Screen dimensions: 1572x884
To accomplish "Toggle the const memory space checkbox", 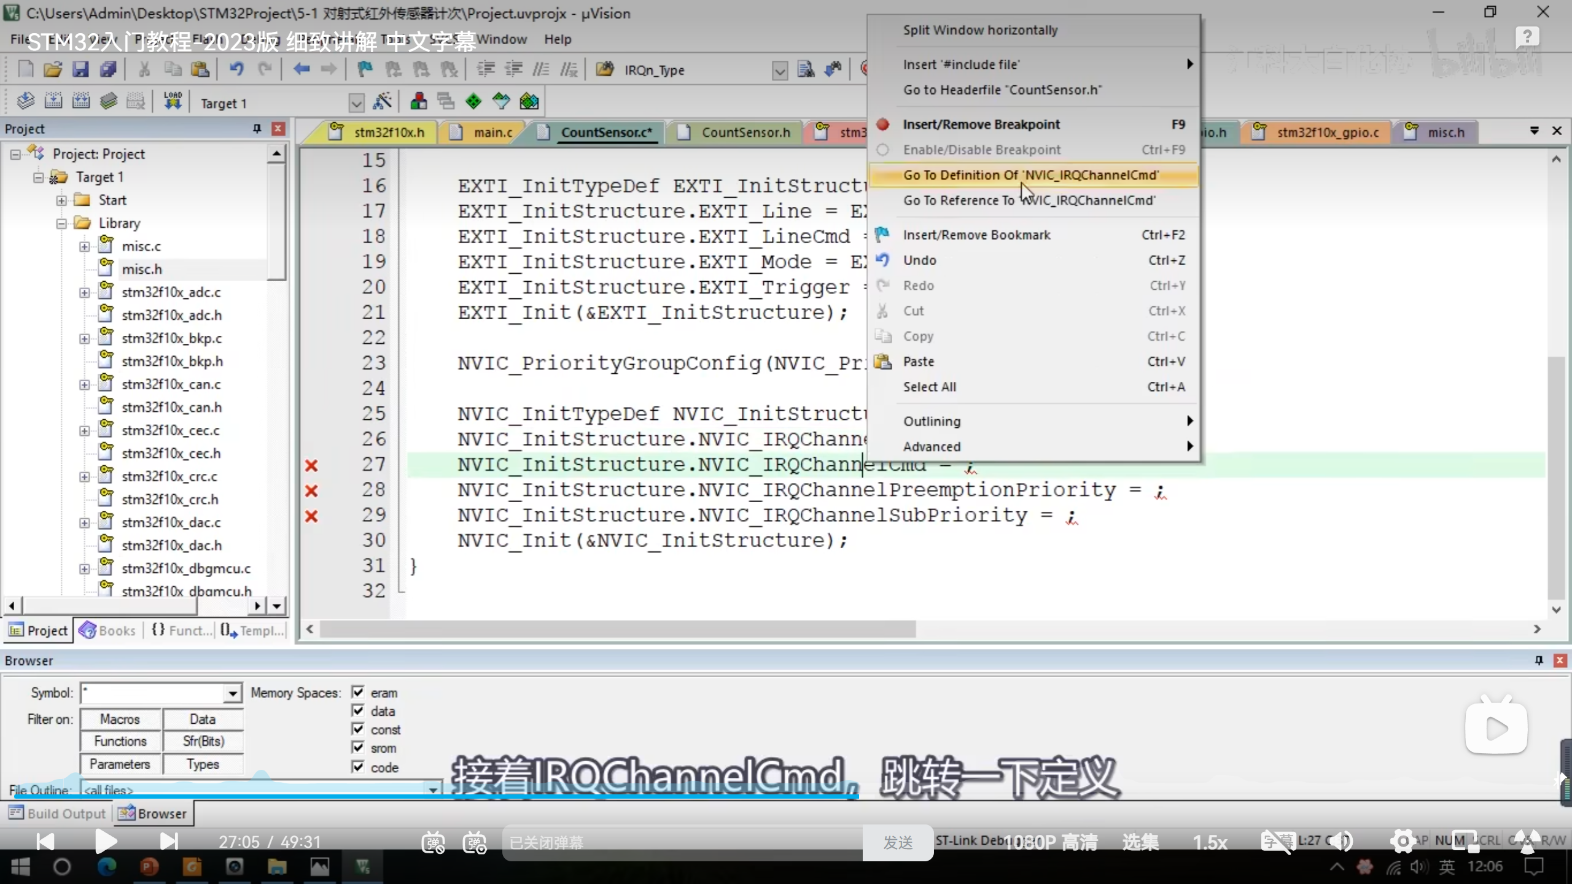I will click(358, 729).
